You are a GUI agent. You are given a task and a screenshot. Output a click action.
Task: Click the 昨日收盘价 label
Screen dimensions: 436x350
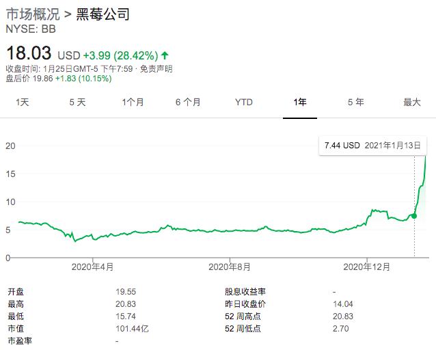click(x=245, y=304)
